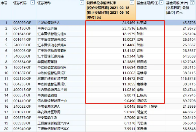Image resolution: width=196 pixels, height=132 pixels.
Task: Select fund name 汇丰晋信智造先锋A
Action: [52, 34]
